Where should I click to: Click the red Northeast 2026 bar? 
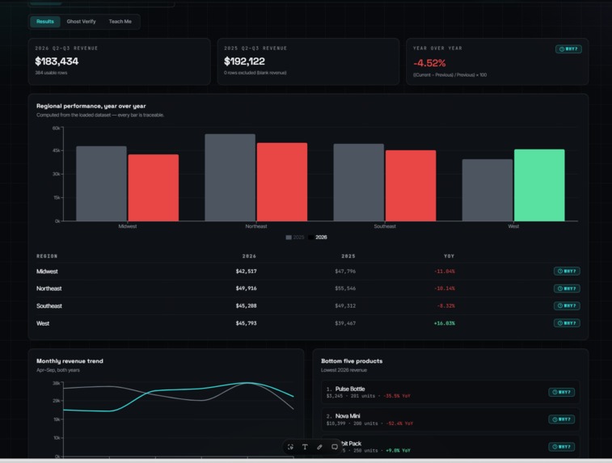[282, 182]
